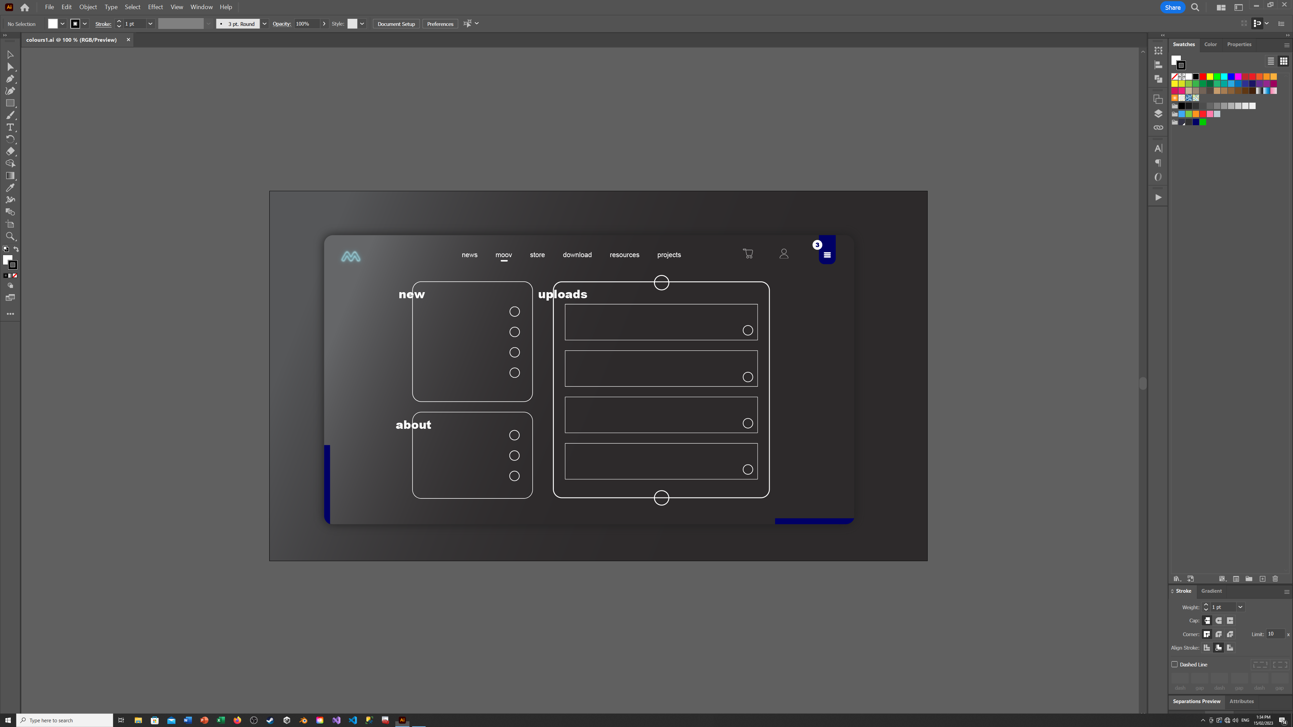
Task: Select the cyan swatch in top row
Action: click(x=1224, y=77)
